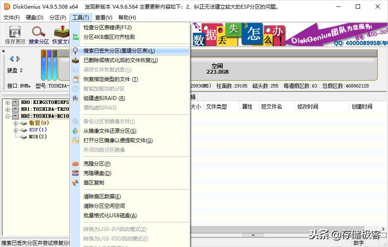Click the open partition image icon
This screenshot has height=247, width=388.
coord(75,140)
